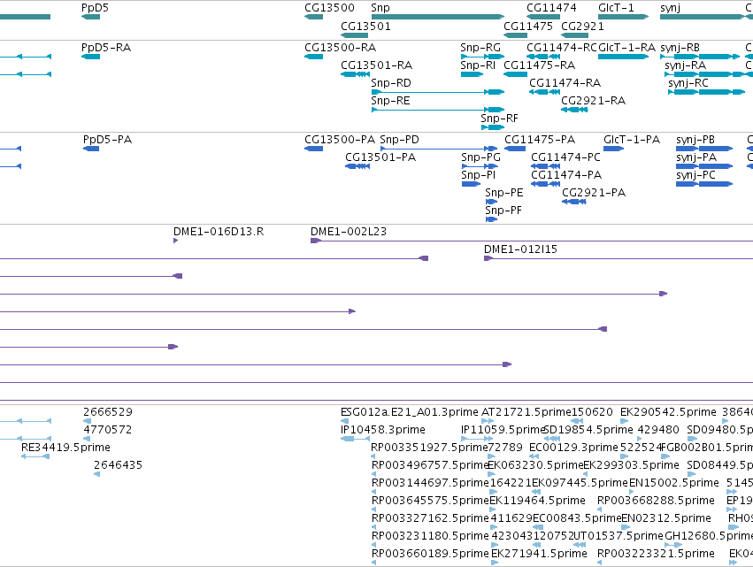Image resolution: width=753 pixels, height=567 pixels.
Task: Select EST RP003660189.5prime
Action: (374, 563)
